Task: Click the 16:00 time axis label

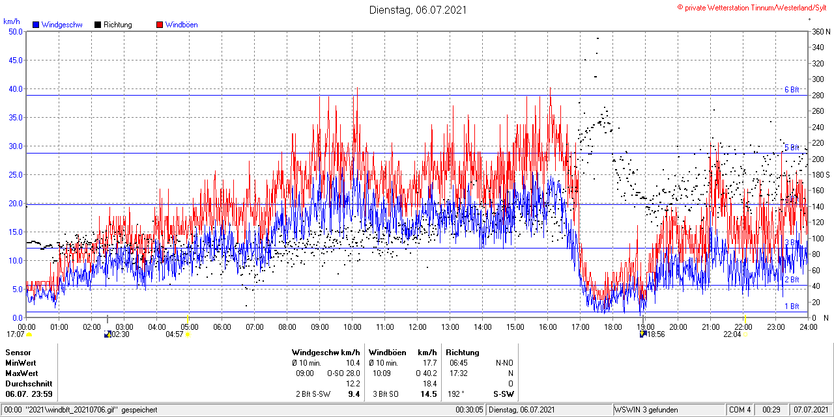Action: pyautogui.click(x=548, y=327)
